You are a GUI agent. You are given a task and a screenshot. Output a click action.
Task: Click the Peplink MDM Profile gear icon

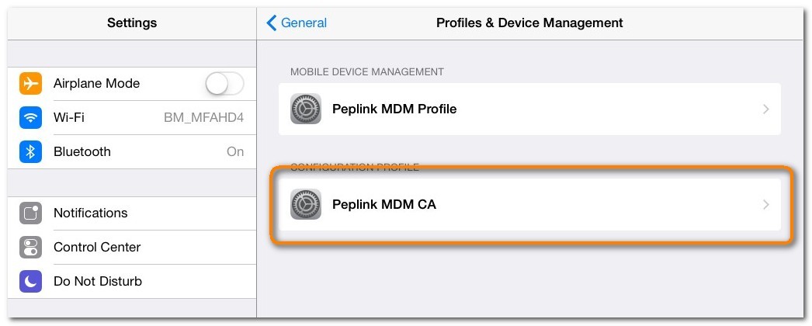point(306,109)
